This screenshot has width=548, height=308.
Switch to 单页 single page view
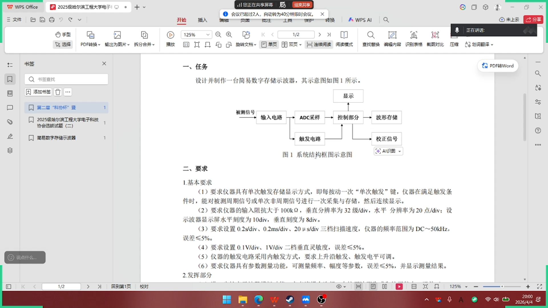click(x=269, y=44)
